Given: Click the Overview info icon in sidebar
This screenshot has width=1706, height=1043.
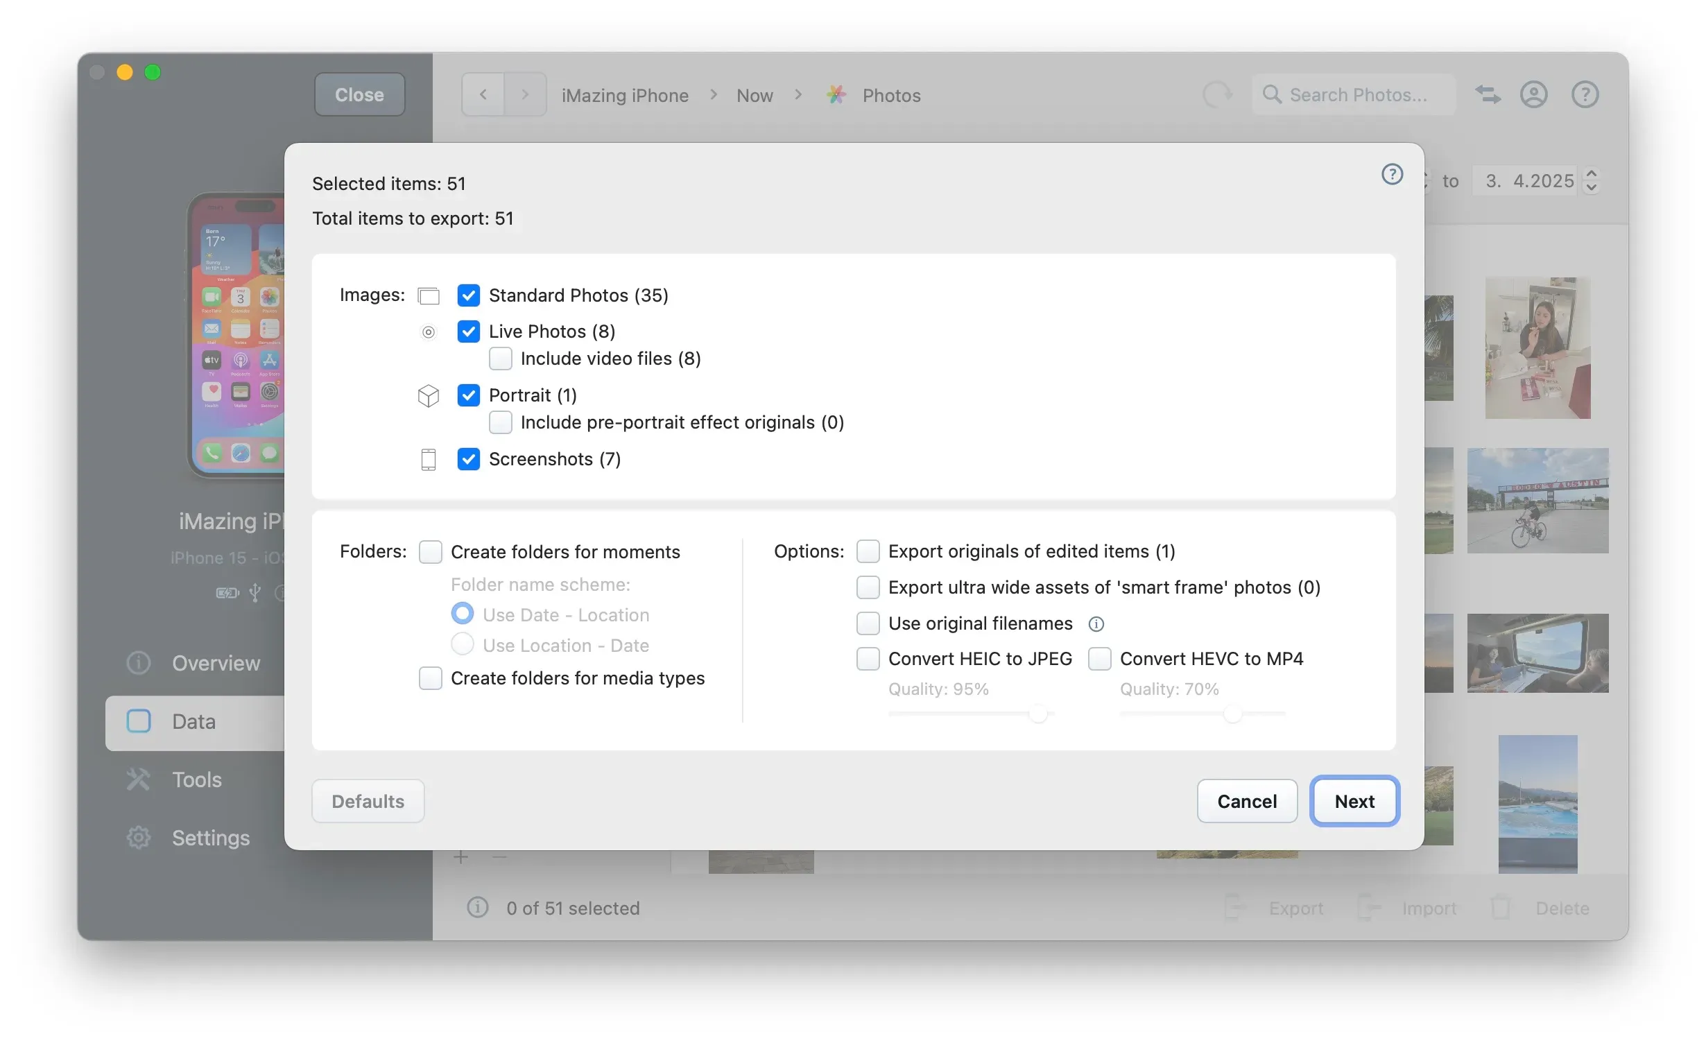Looking at the screenshot, I should click(x=138, y=663).
